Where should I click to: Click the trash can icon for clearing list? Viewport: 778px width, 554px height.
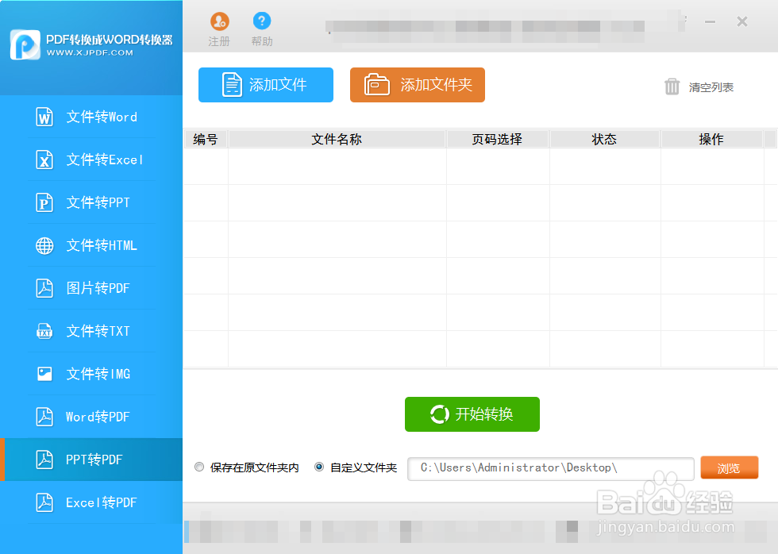[672, 87]
